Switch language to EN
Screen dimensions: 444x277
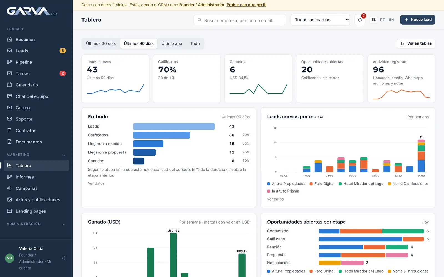coord(391,20)
